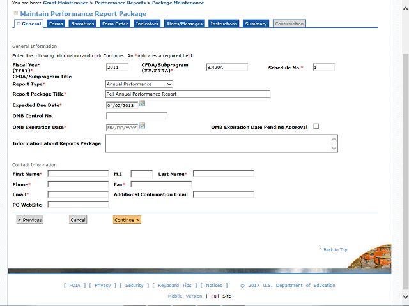409x306 pixels.
Task: Follow the Performance Reports breadcrumb link
Action: pos(120,3)
